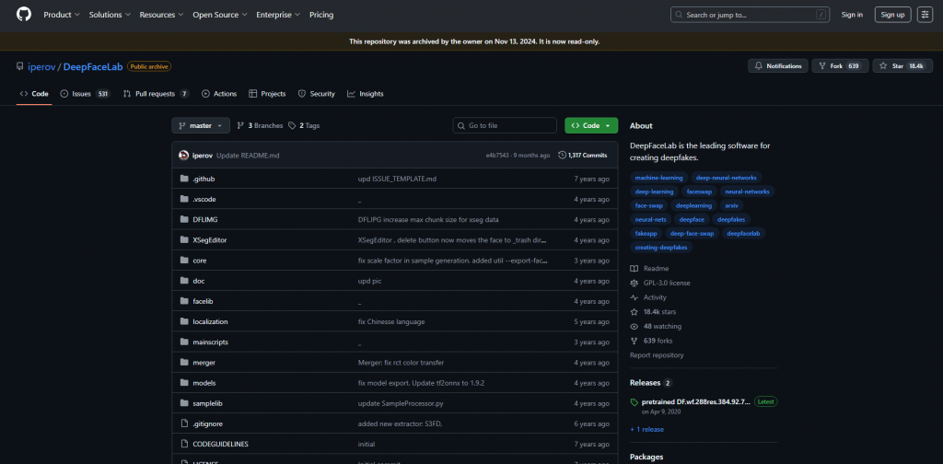Switch to the Pull requests tab

coord(156,94)
